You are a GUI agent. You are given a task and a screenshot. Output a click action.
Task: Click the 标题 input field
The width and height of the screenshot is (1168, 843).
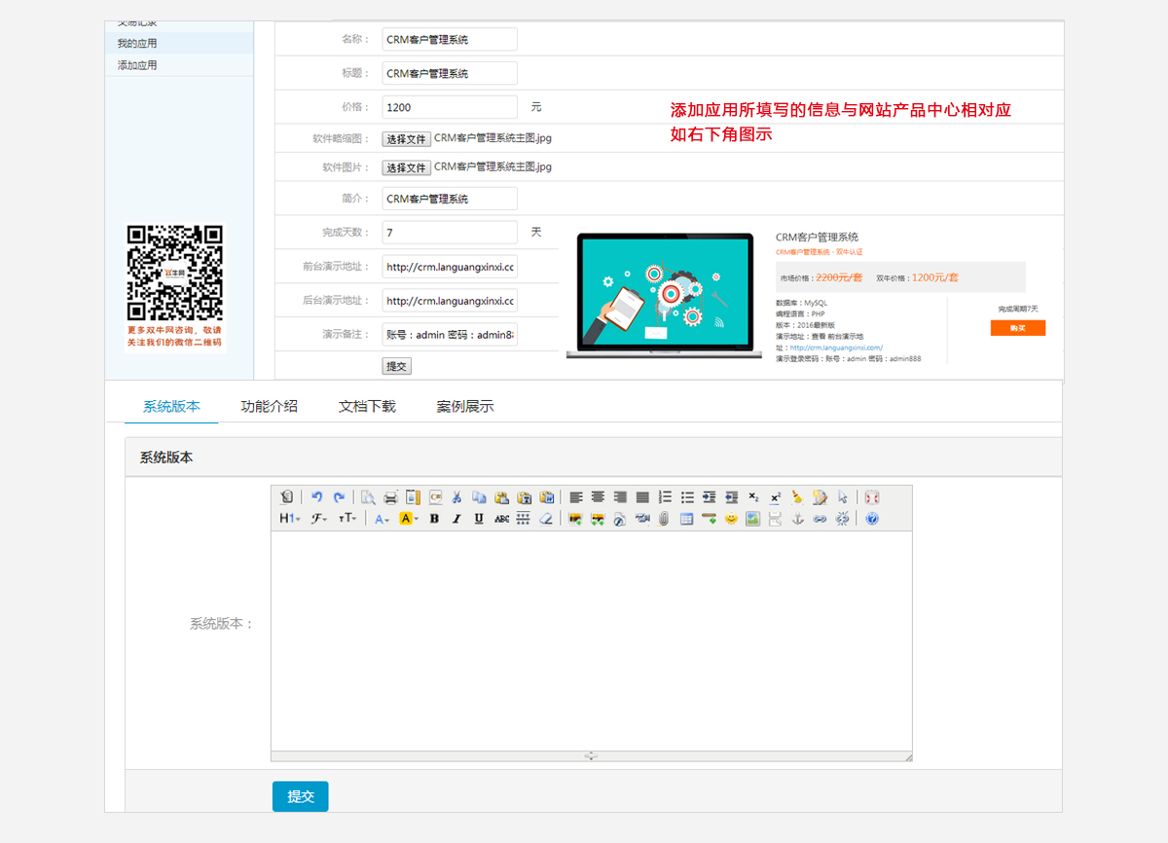pos(449,73)
